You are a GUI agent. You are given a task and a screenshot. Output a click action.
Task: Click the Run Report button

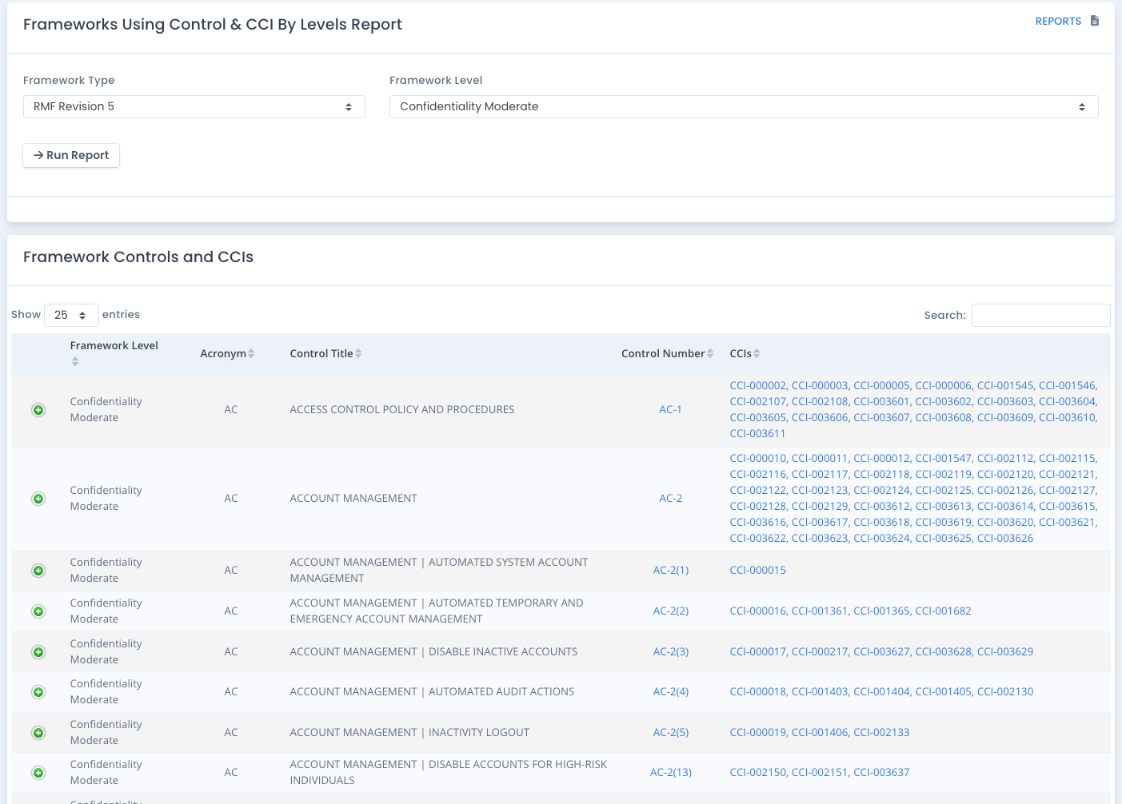click(70, 155)
